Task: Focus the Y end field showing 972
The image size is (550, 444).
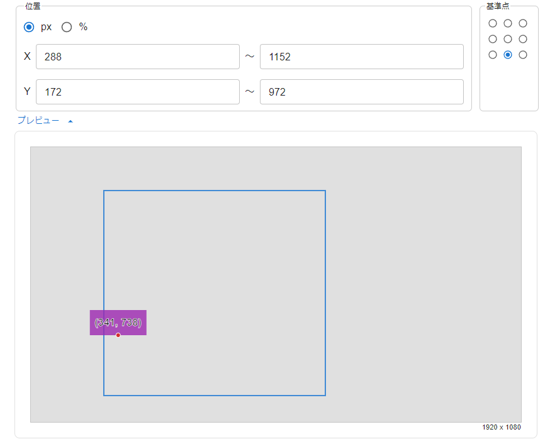Action: pyautogui.click(x=361, y=92)
